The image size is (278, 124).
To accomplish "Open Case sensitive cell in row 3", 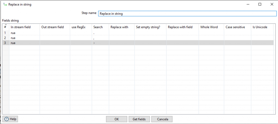I will click(238, 43).
